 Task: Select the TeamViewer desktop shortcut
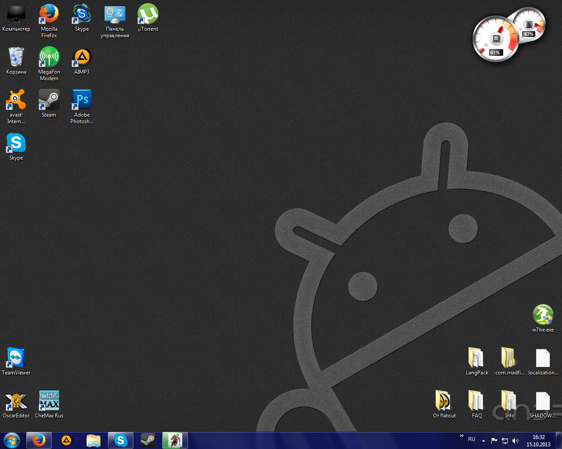16,362
